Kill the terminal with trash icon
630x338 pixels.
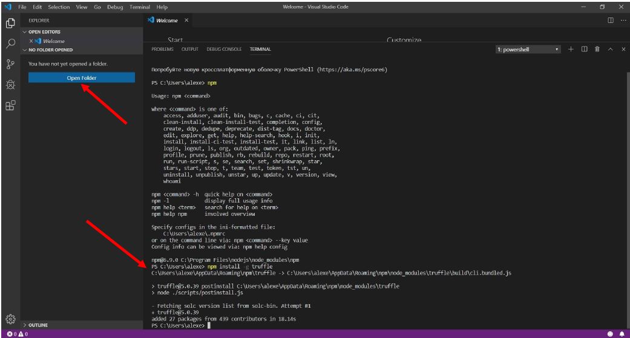tap(597, 50)
